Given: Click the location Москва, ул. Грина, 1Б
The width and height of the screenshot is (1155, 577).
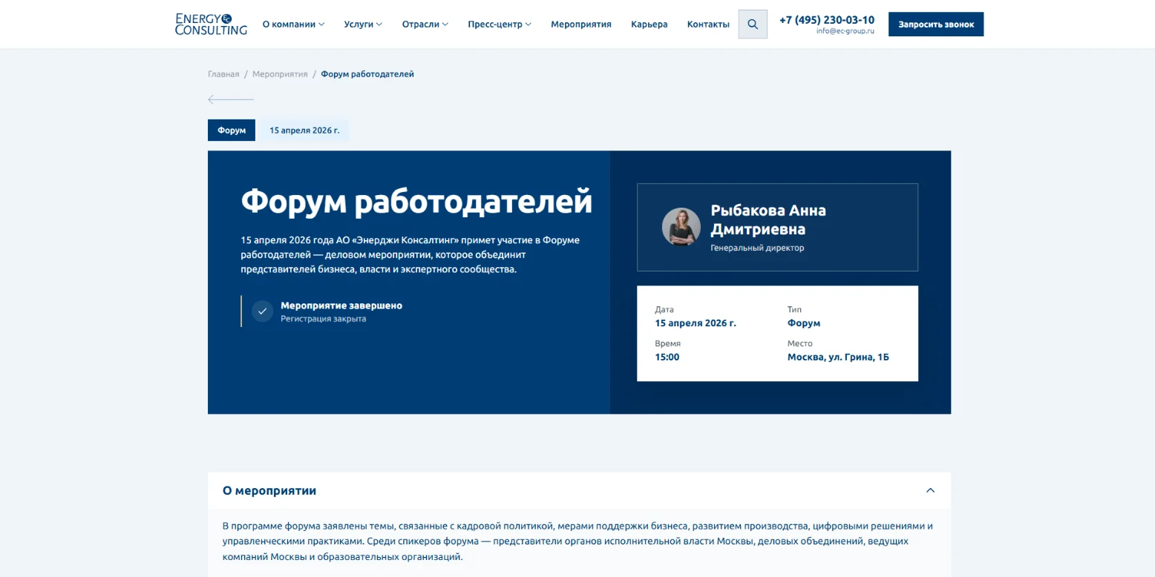Looking at the screenshot, I should pyautogui.click(x=838, y=357).
